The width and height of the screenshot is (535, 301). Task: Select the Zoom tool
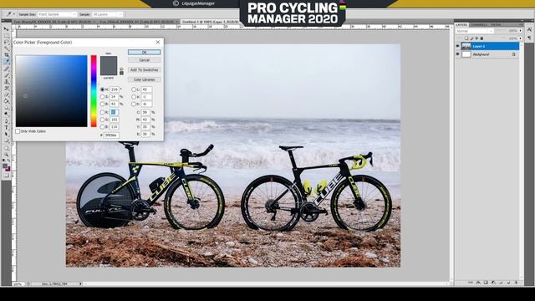(x=6, y=154)
